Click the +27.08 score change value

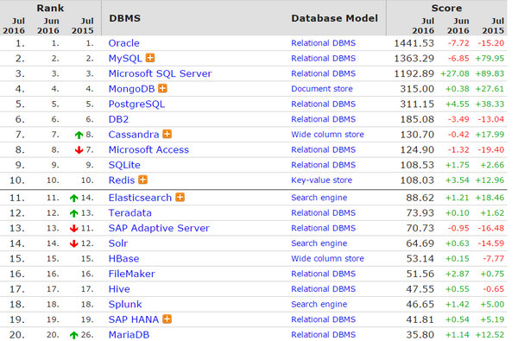point(455,73)
